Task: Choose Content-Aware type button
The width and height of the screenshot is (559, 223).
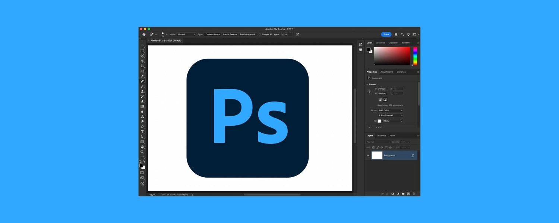Action: coord(212,35)
